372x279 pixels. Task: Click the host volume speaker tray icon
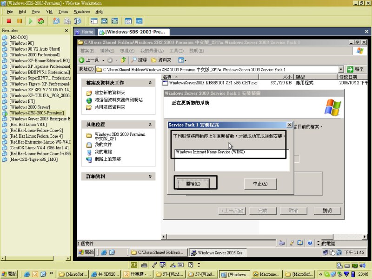tap(362, 266)
